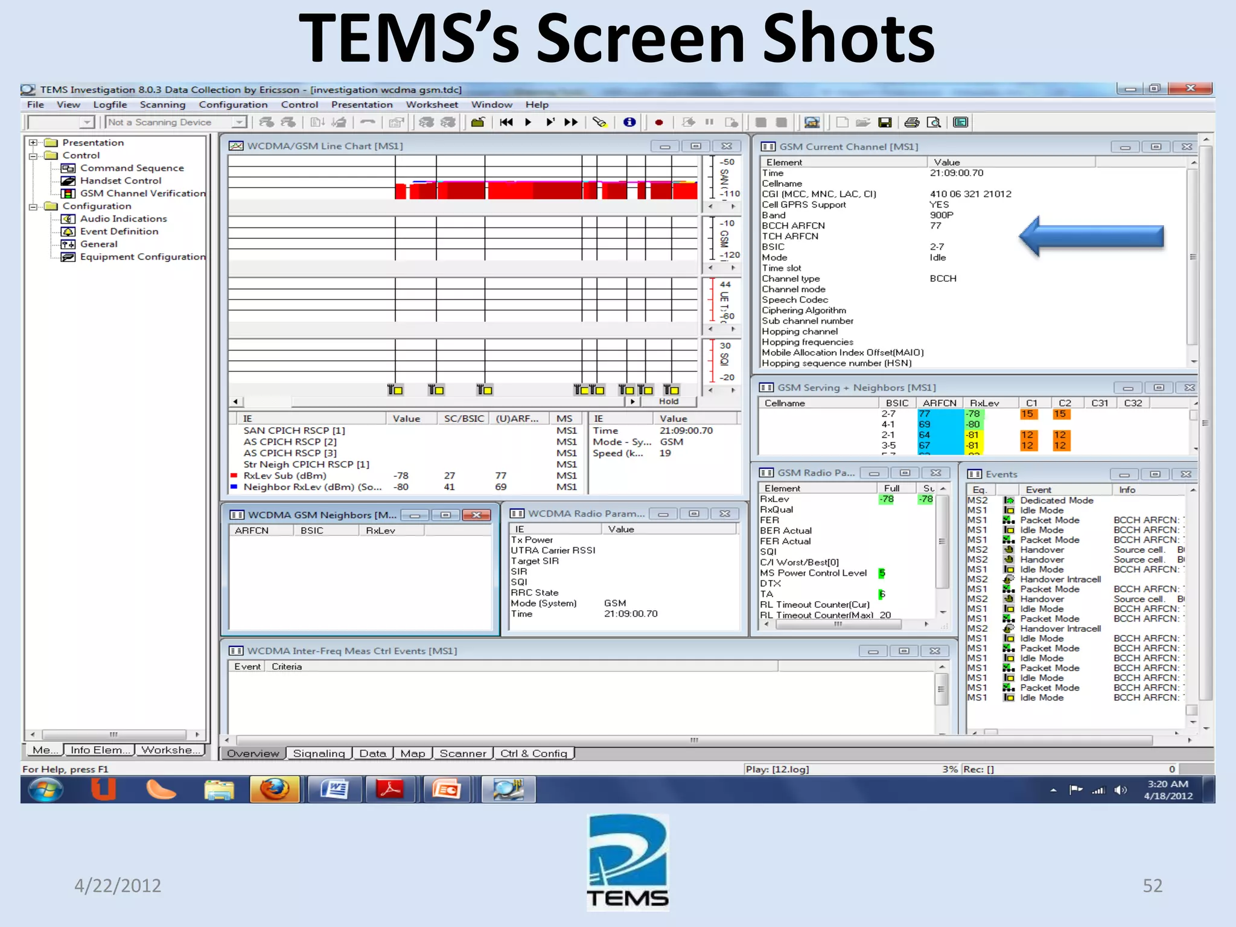The width and height of the screenshot is (1236, 927).
Task: Click the status window icon at toolbar end
Action: (961, 123)
